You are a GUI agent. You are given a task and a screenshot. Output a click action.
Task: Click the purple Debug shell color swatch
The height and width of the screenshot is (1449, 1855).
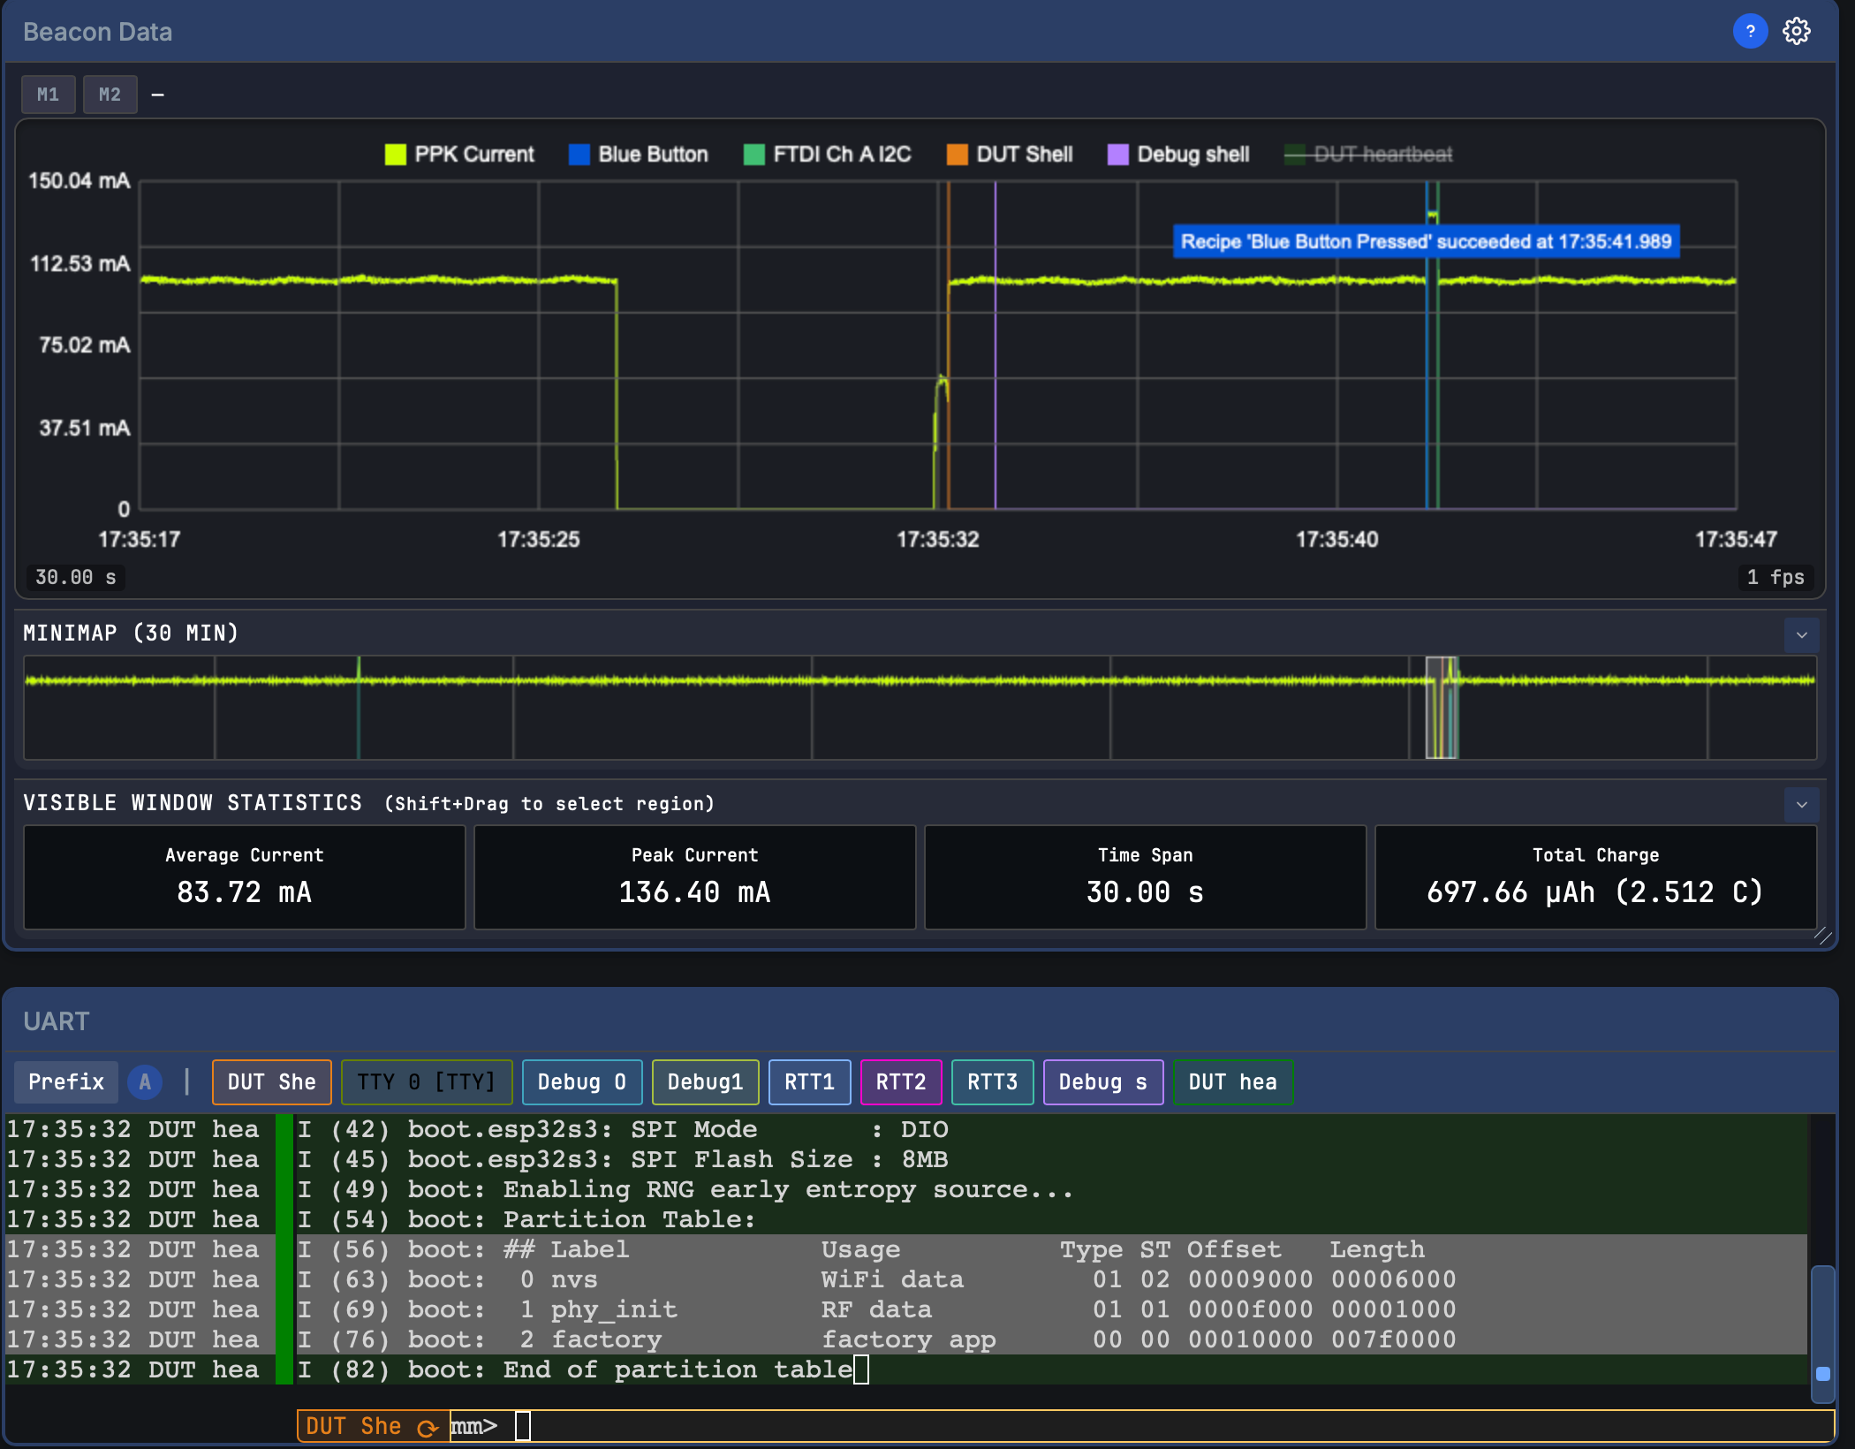point(1117,155)
